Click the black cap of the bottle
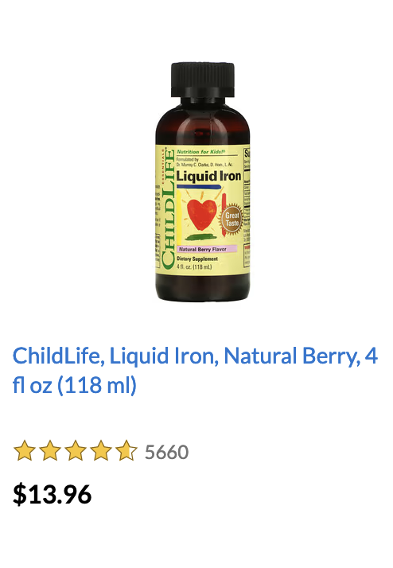 point(203,80)
